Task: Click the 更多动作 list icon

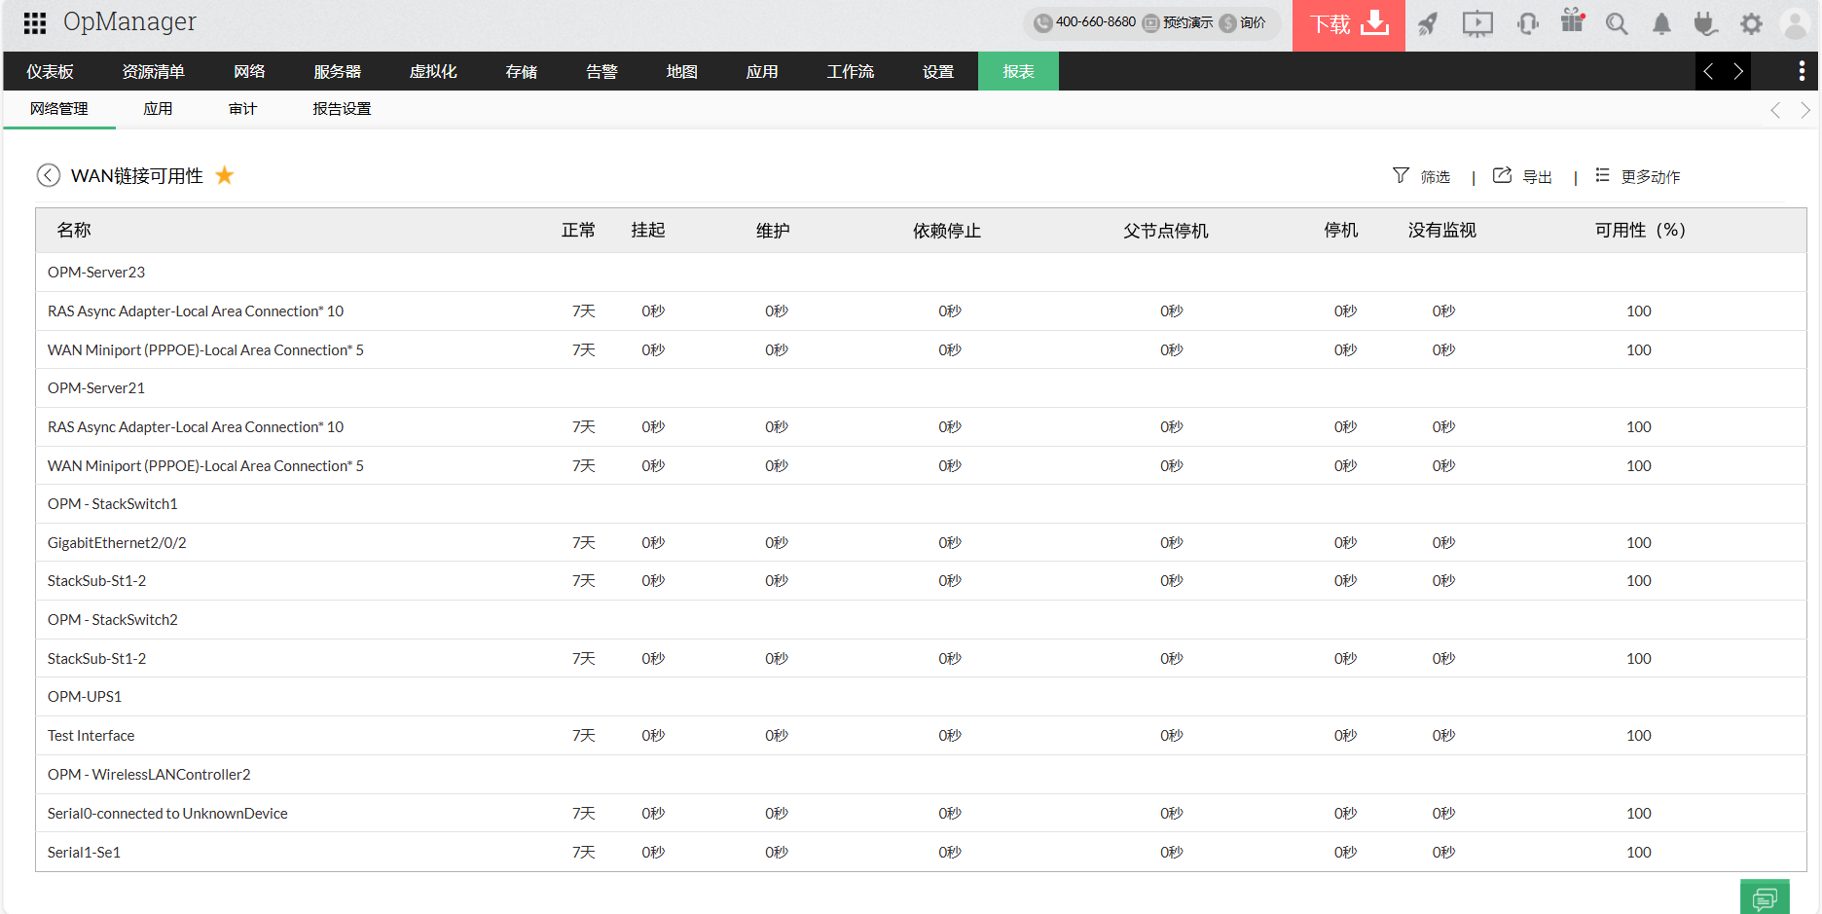Action: point(1602,175)
